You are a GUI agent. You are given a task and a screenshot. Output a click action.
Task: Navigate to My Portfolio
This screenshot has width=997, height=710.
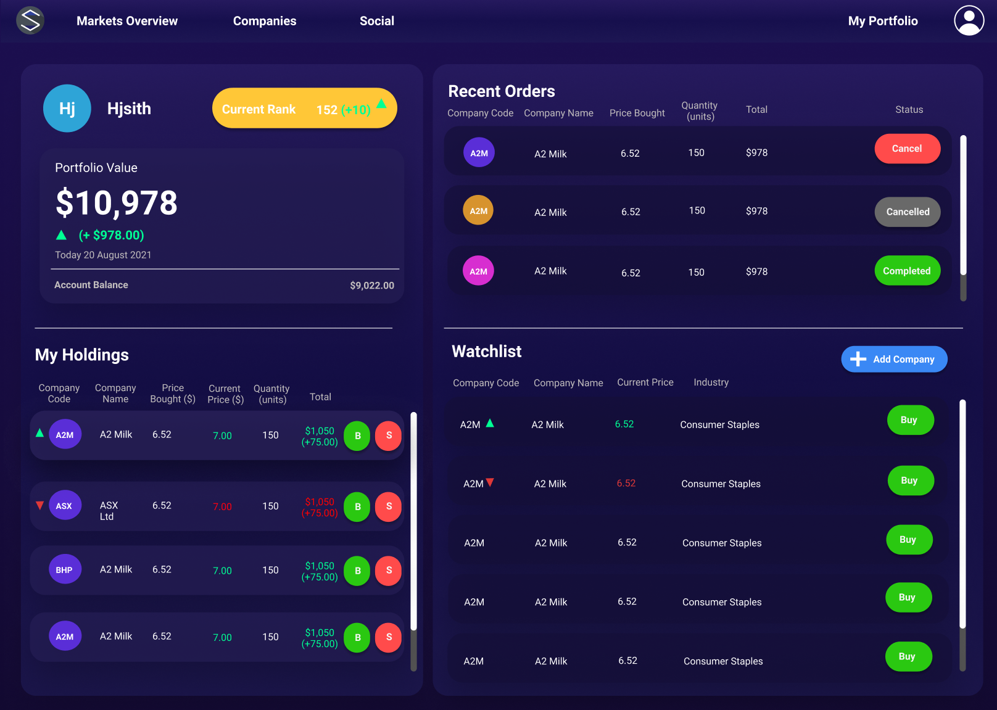pyautogui.click(x=883, y=21)
